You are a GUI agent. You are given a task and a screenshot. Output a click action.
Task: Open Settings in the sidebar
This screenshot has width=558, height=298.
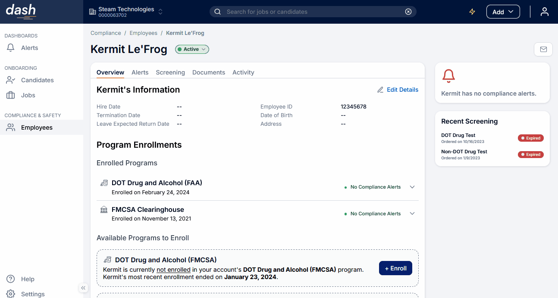click(33, 294)
